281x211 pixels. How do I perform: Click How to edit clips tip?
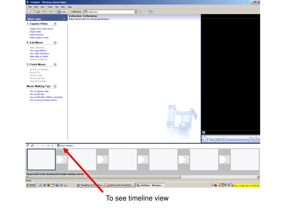pyautogui.click(x=37, y=94)
